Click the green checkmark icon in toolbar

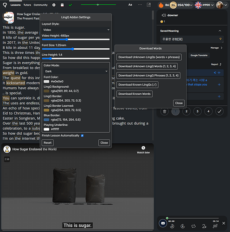[x=70, y=5]
